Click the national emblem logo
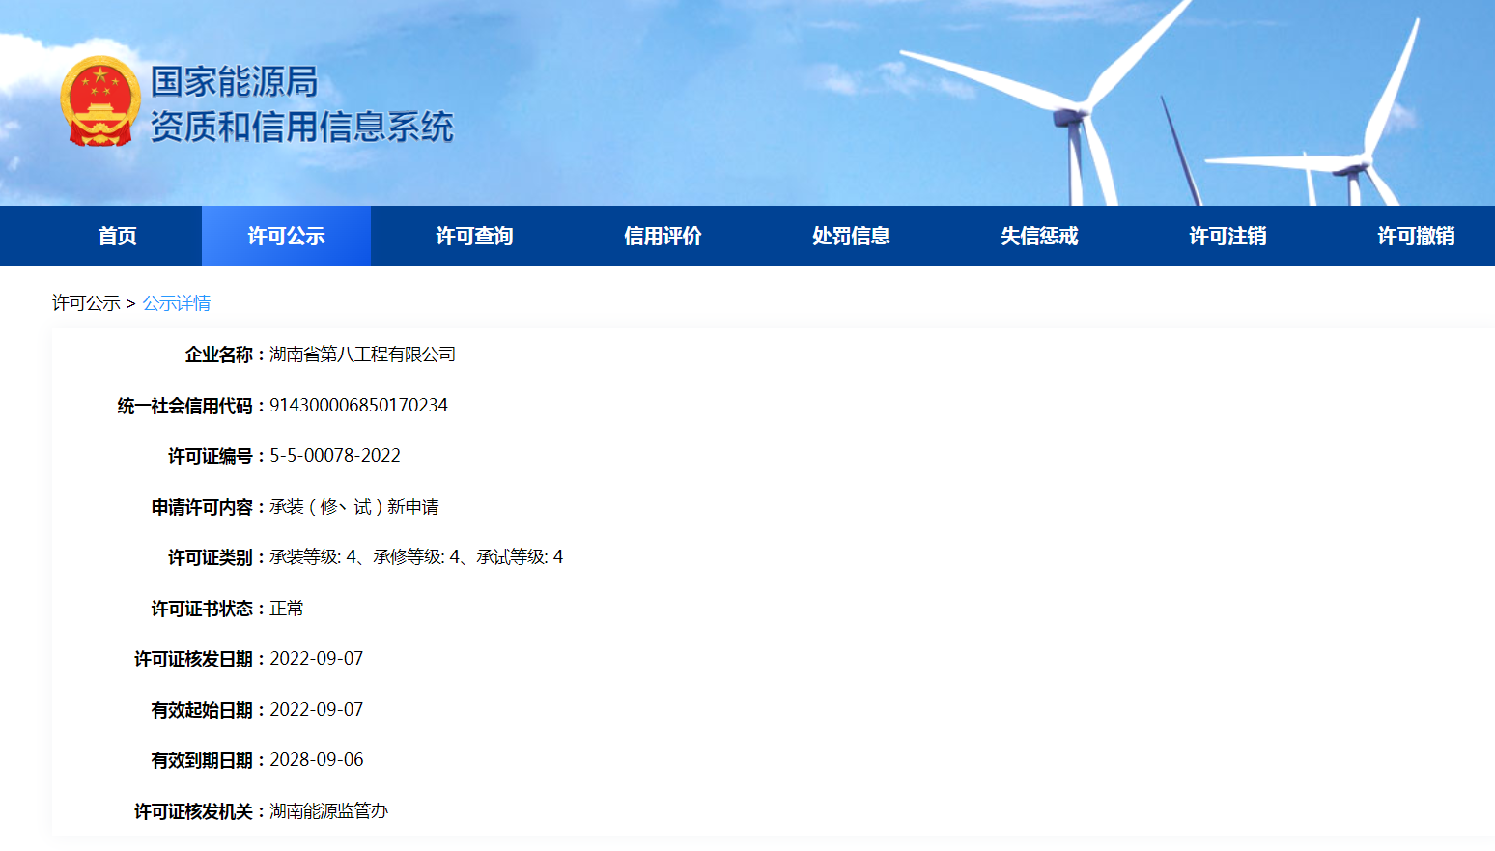 (100, 101)
